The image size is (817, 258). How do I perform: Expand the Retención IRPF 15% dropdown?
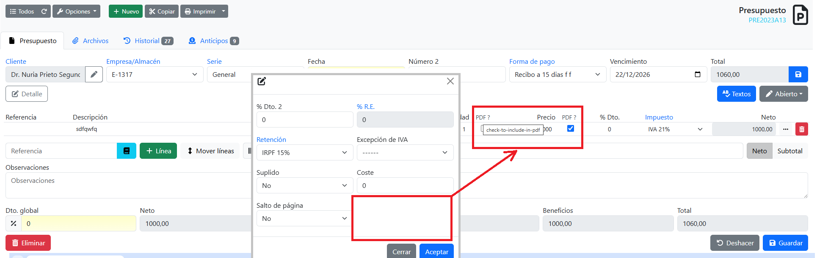[304, 153]
